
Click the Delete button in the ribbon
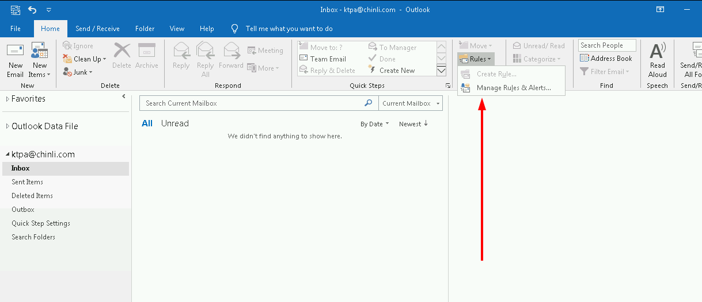pyautogui.click(x=122, y=56)
